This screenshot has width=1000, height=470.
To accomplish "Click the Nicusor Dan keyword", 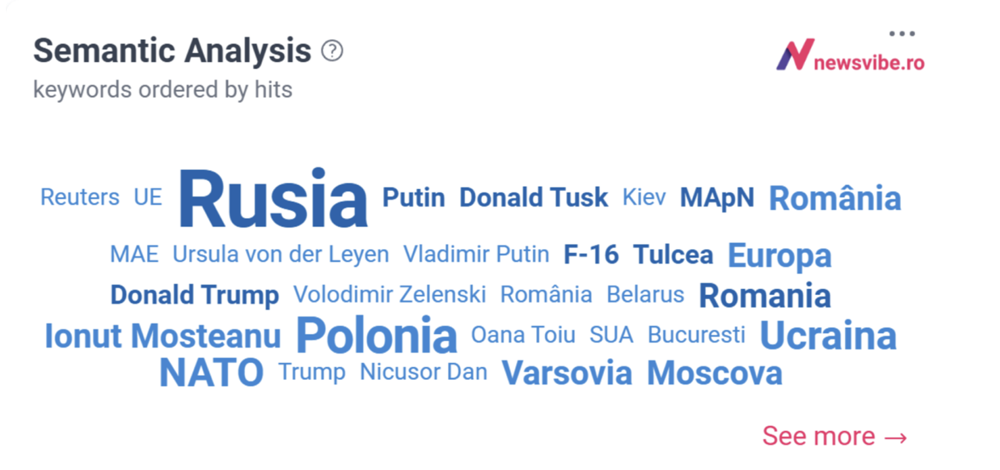I will click(424, 372).
